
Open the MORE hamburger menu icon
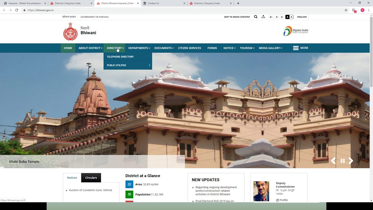(x=296, y=48)
